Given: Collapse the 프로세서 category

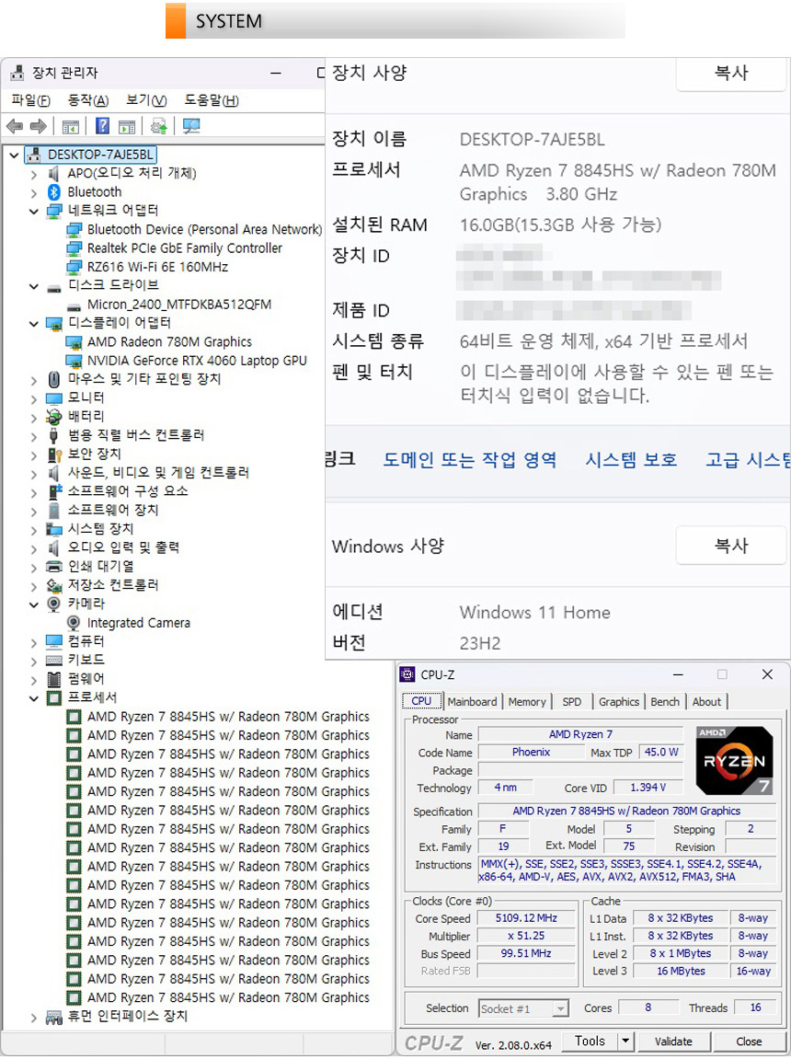Looking at the screenshot, I should coord(34,698).
